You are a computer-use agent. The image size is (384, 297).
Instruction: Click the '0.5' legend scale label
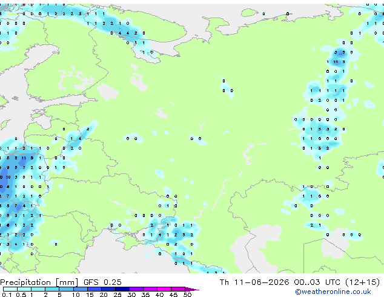(x=21, y=295)
